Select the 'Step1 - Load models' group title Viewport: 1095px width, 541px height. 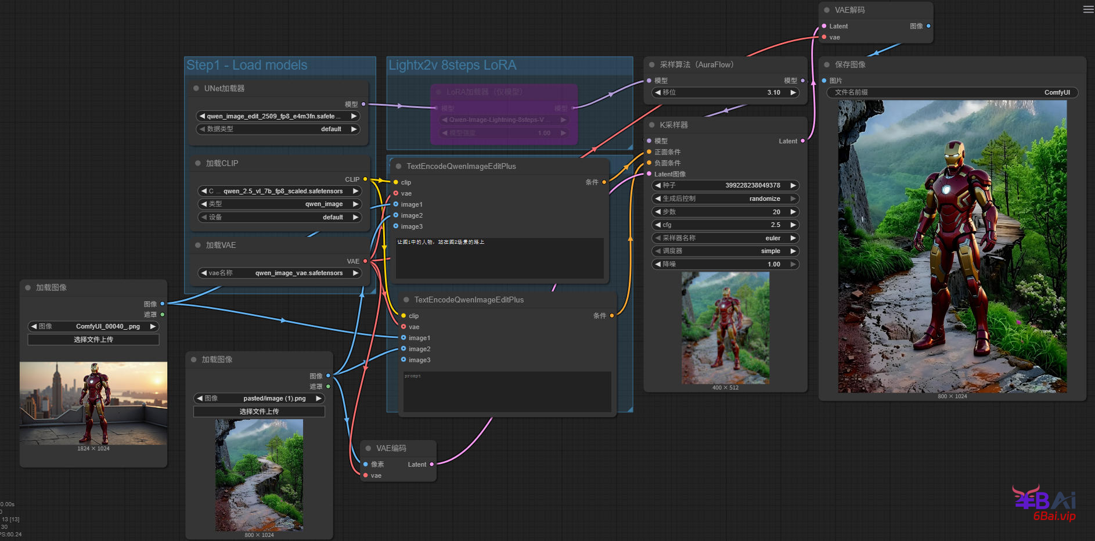(247, 65)
